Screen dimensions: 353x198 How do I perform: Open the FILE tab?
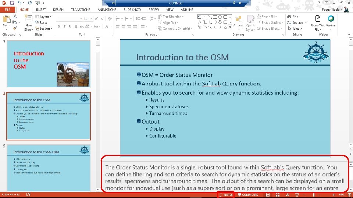coord(8,10)
